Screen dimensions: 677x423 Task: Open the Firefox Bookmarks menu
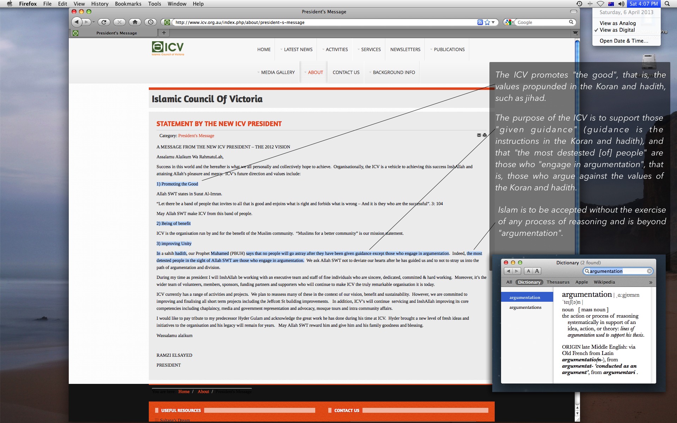pos(128,4)
